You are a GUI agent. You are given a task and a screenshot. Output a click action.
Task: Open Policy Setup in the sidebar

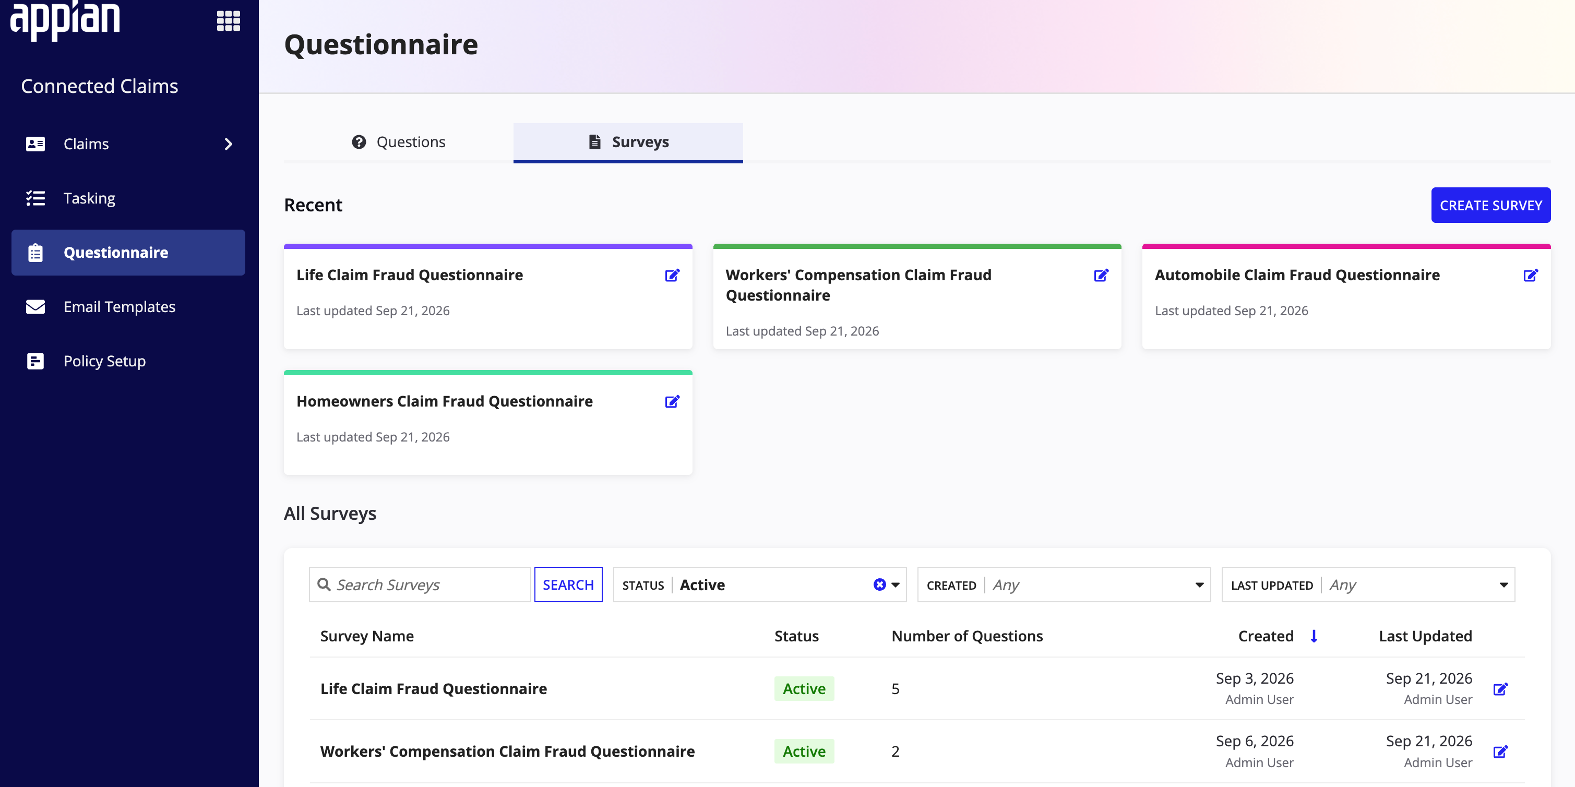[x=128, y=361]
